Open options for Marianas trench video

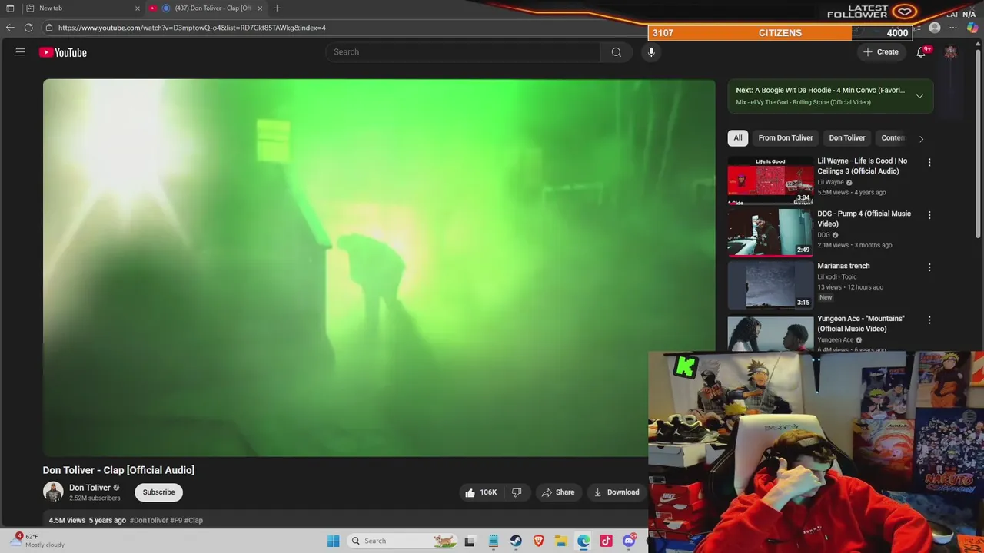point(929,267)
